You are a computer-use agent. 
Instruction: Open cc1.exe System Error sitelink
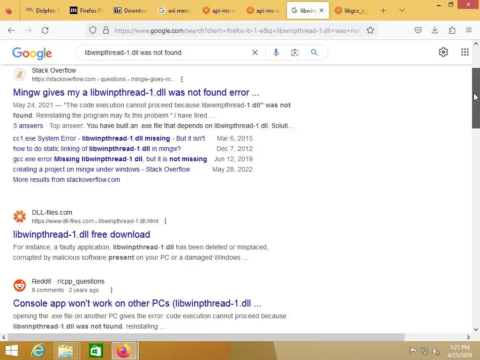[x=109, y=138]
